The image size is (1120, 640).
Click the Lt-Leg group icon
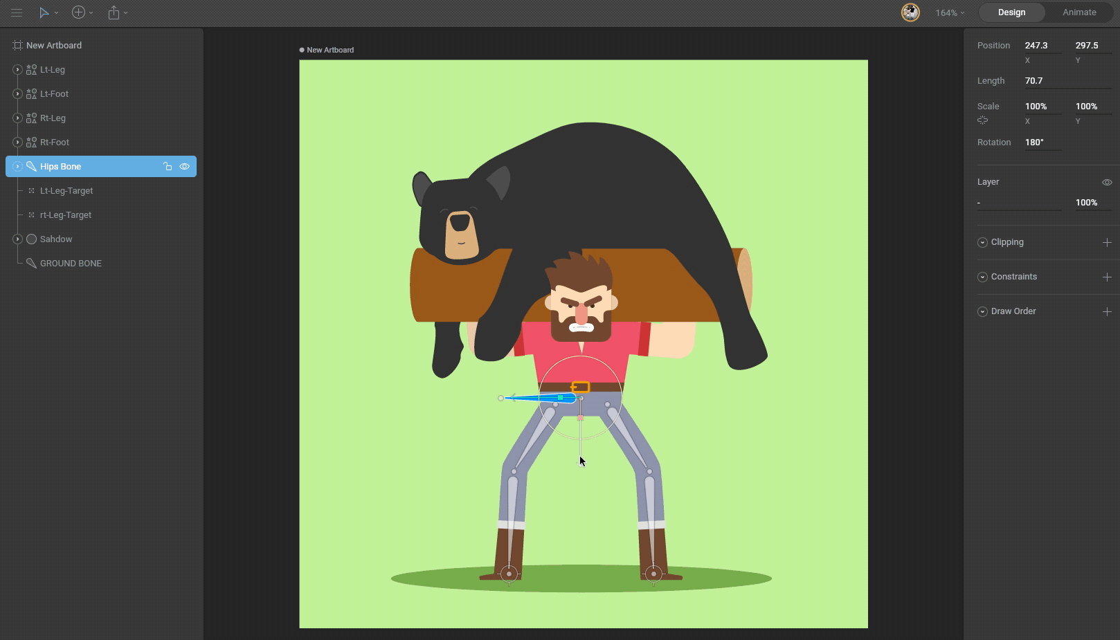click(31, 70)
